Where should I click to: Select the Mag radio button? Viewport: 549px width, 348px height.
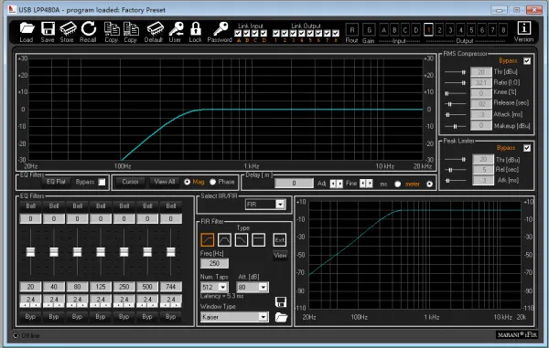[188, 182]
